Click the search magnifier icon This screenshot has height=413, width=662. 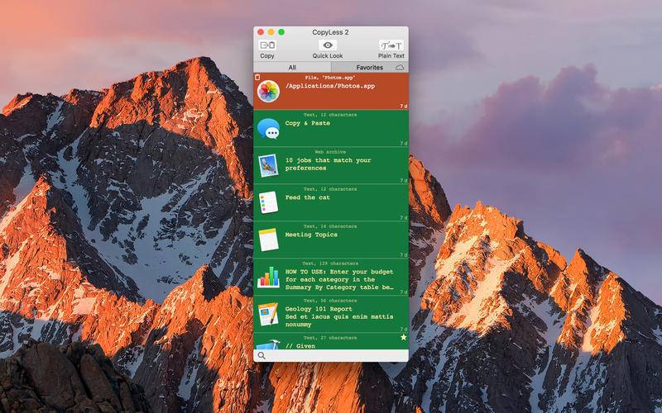261,355
